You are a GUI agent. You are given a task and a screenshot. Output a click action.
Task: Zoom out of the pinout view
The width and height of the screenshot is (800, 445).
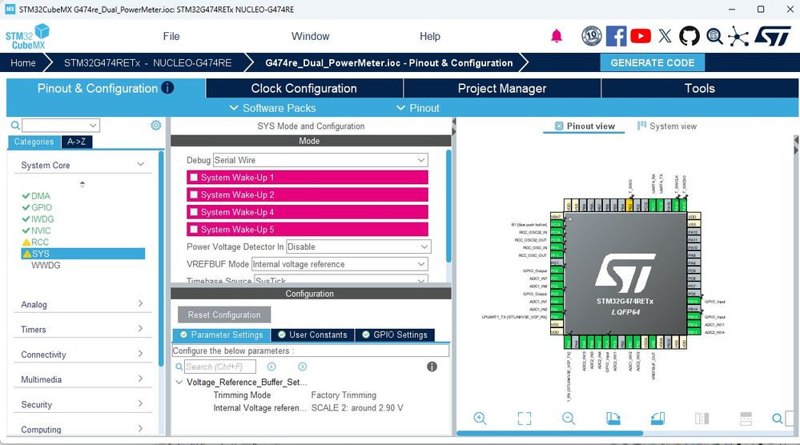point(569,419)
